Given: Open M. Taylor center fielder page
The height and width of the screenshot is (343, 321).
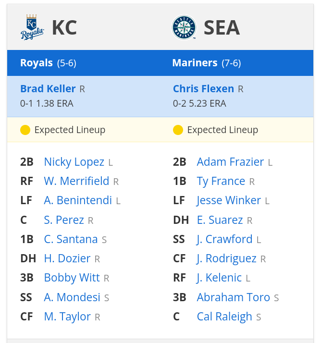Looking at the screenshot, I should click(x=67, y=317).
